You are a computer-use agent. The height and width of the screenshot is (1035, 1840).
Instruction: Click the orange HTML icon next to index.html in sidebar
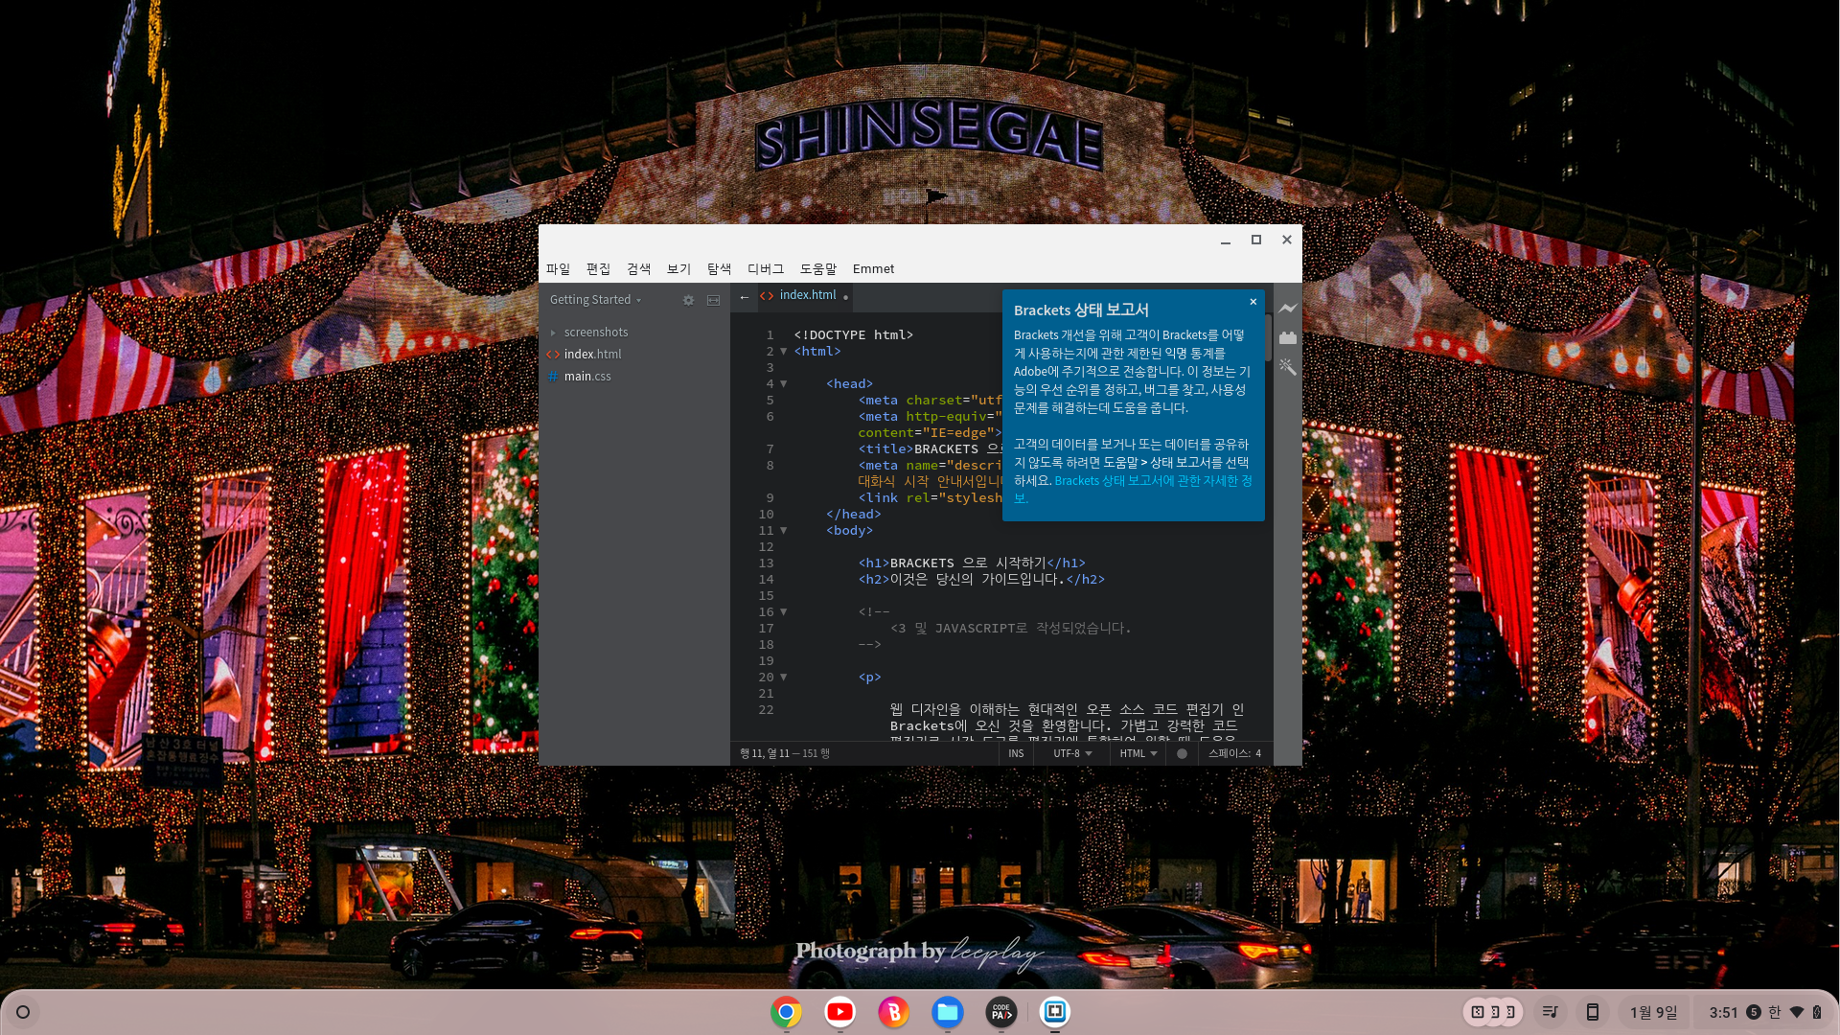[x=553, y=355]
